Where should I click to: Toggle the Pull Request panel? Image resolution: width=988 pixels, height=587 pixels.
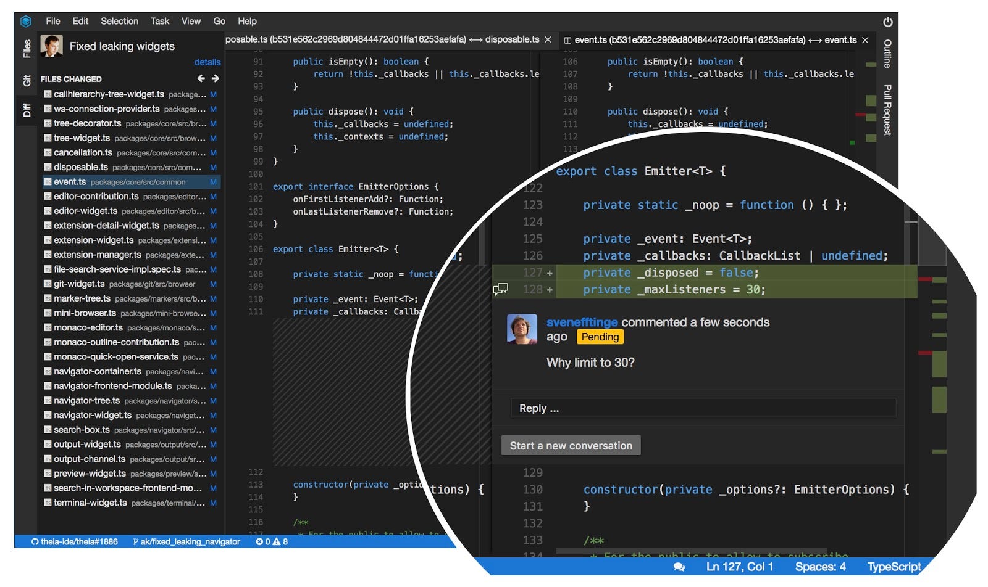pyautogui.click(x=887, y=110)
